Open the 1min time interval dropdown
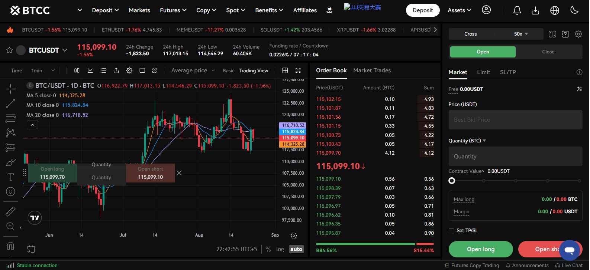Screen dimensions: 590x270 pyautogui.click(x=43, y=70)
